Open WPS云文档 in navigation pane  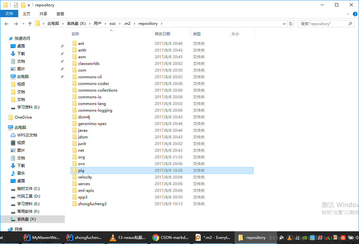tap(27, 135)
